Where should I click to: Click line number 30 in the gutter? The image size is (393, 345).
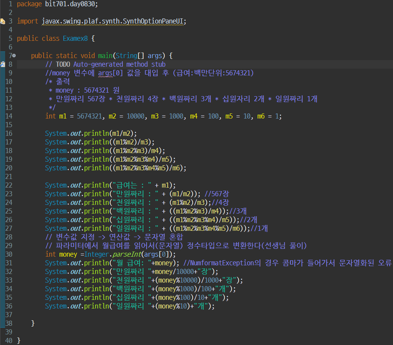[9, 254]
